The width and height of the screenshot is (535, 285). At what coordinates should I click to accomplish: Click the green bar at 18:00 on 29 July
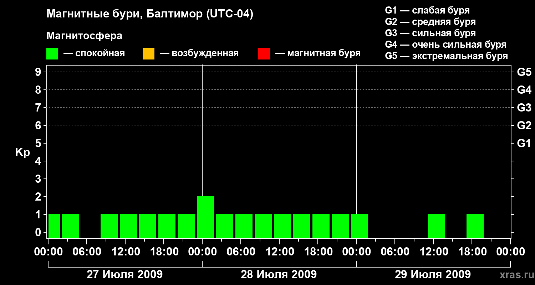point(475,226)
